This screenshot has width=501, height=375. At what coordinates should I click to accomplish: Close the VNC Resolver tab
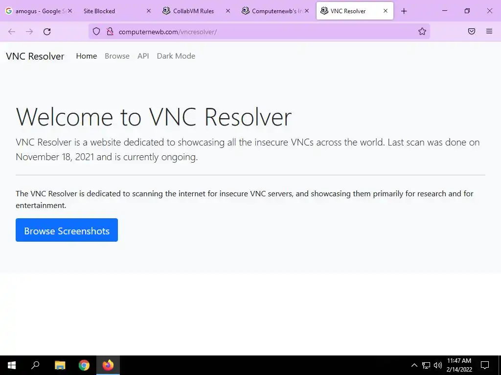click(x=386, y=11)
